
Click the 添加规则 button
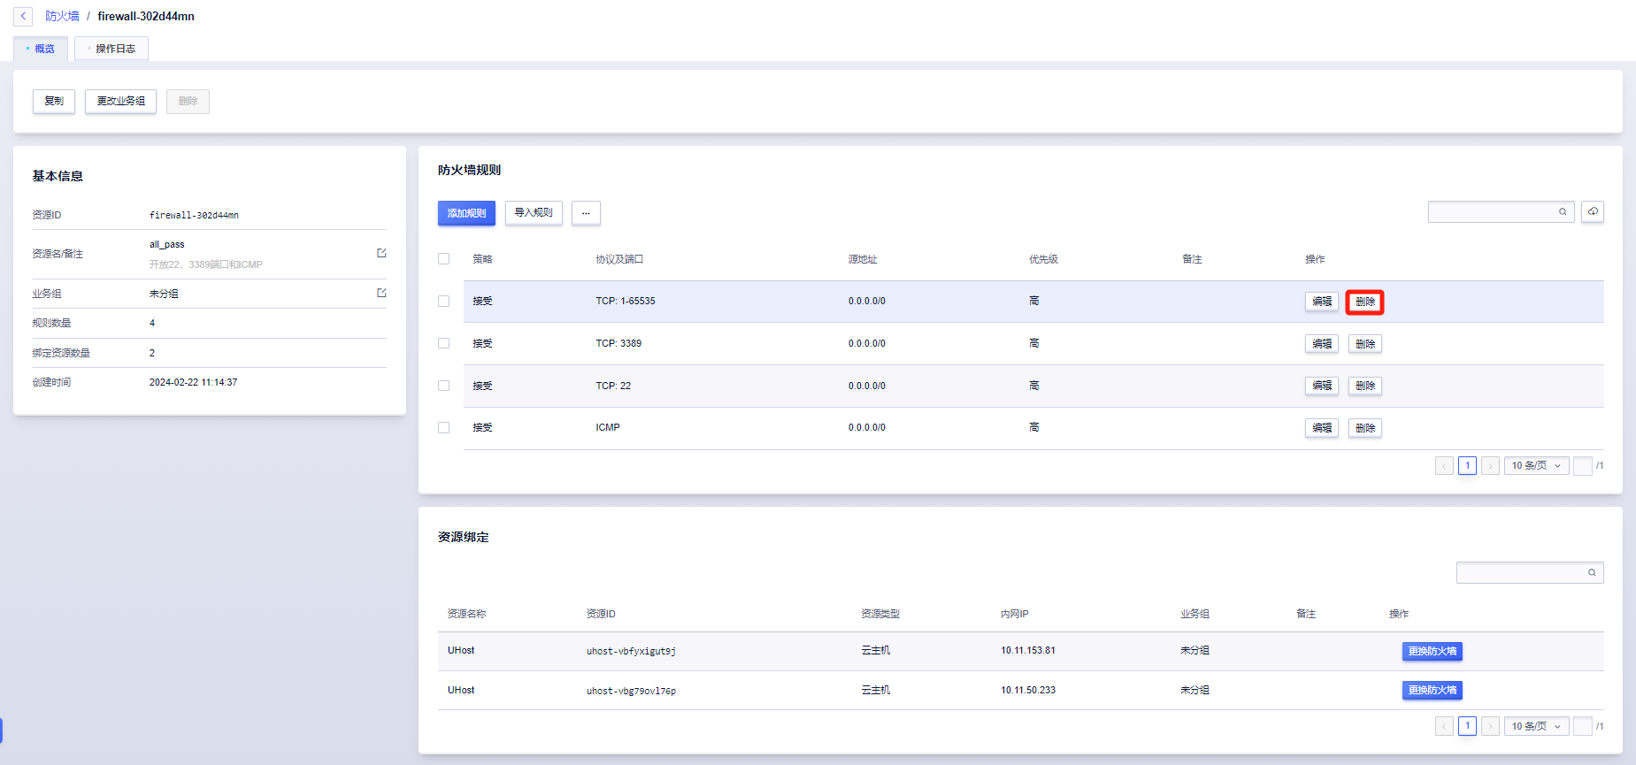pyautogui.click(x=466, y=213)
